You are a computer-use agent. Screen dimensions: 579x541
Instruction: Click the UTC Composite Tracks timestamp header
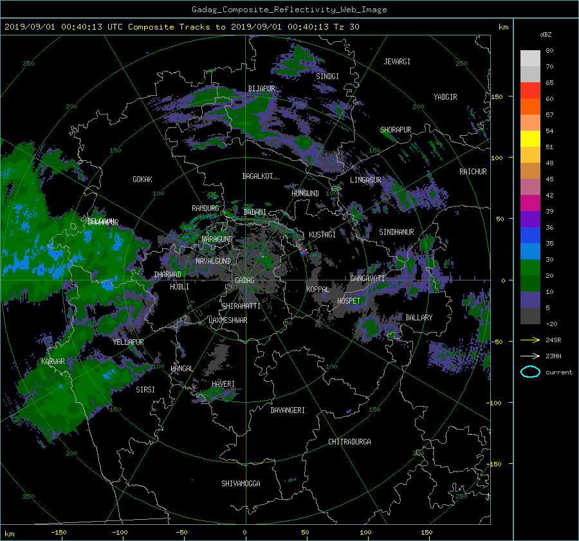coord(181,27)
